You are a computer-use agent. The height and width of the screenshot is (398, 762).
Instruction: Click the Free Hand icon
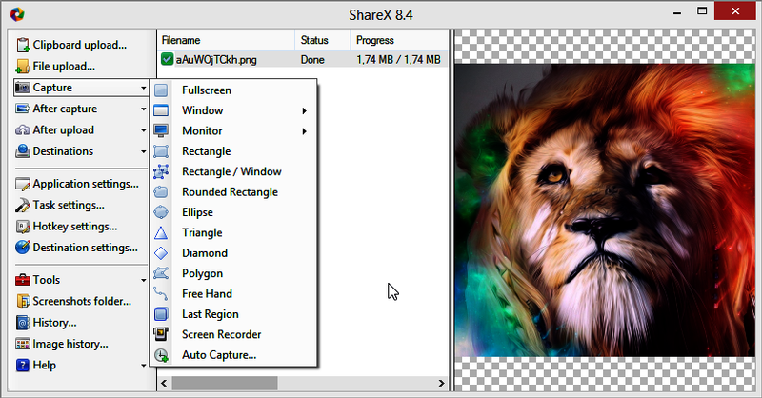(x=161, y=293)
